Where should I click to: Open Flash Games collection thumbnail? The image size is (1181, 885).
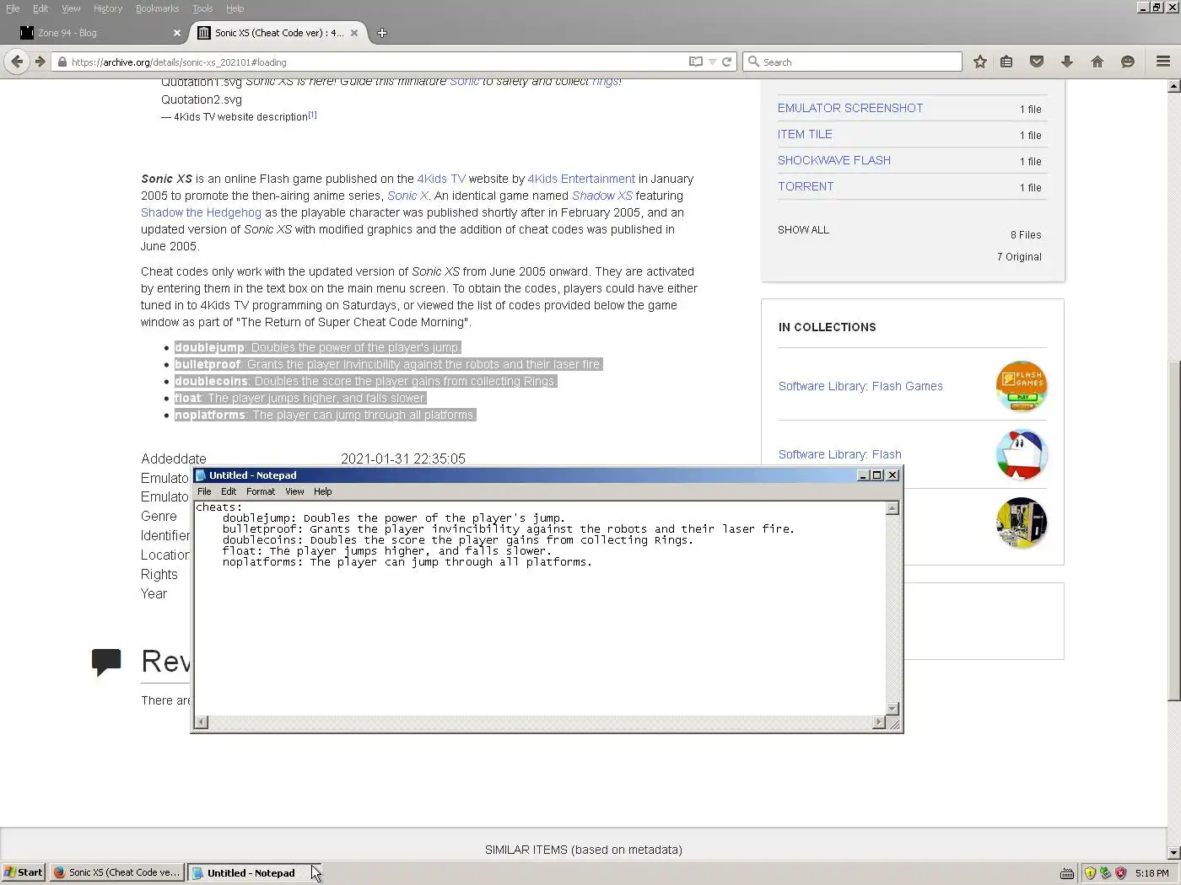pos(1022,386)
